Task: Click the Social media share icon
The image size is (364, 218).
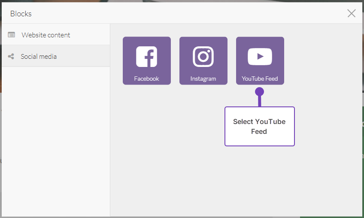Action: (x=11, y=56)
